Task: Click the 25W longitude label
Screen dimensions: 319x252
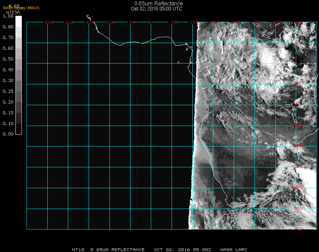Action: 49,23
